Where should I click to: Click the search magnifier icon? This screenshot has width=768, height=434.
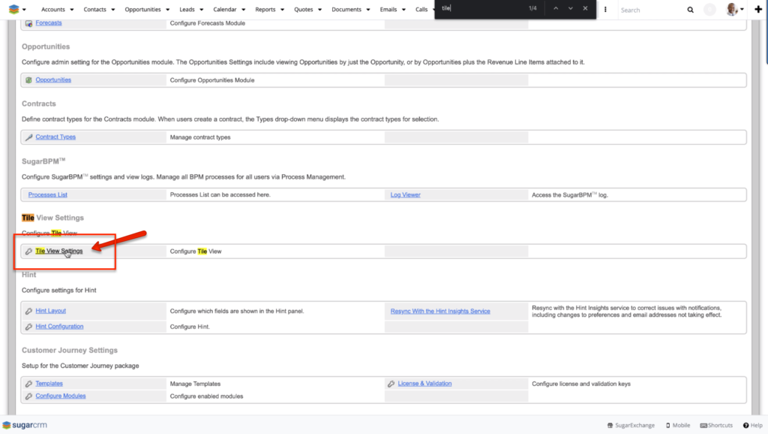[690, 10]
